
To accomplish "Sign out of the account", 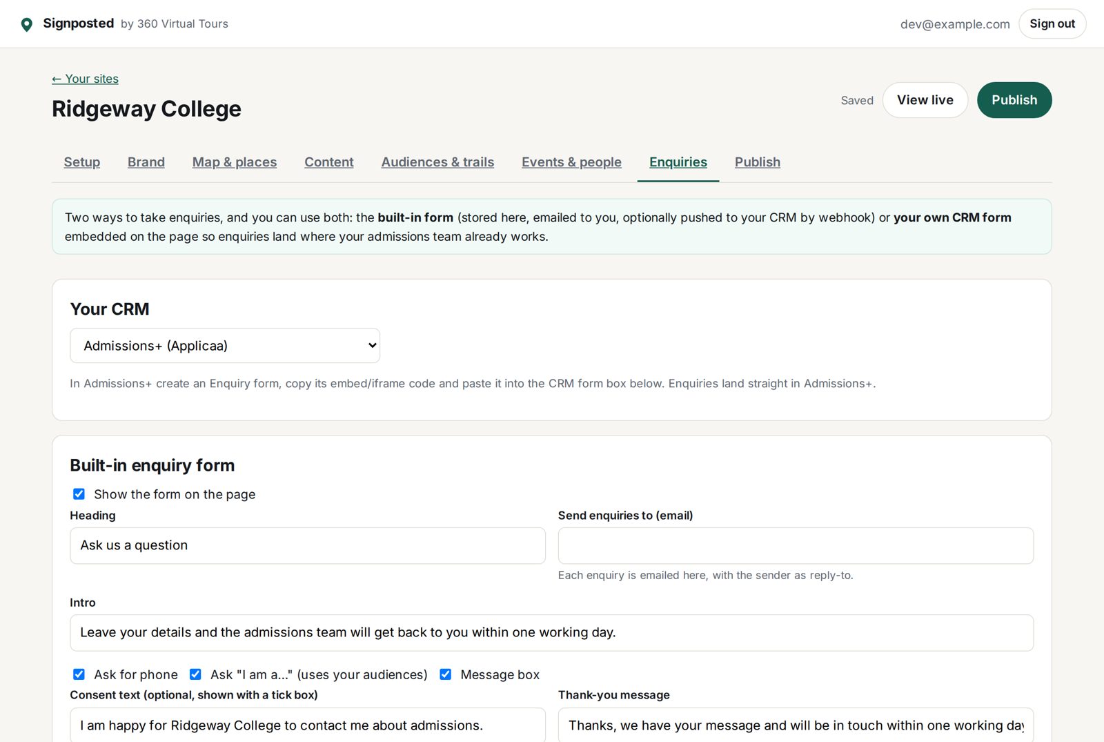I will point(1052,23).
